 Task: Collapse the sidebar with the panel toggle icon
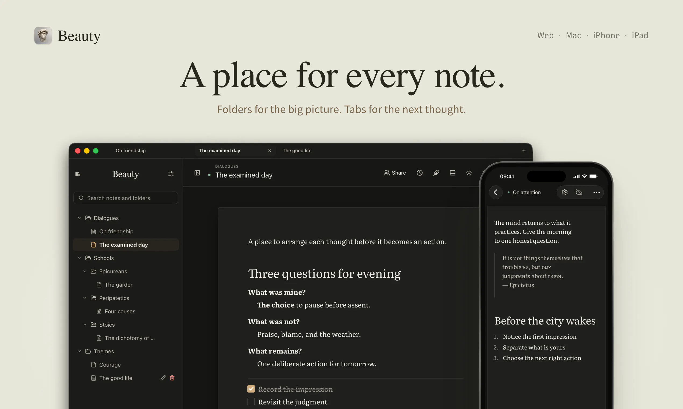tap(197, 173)
